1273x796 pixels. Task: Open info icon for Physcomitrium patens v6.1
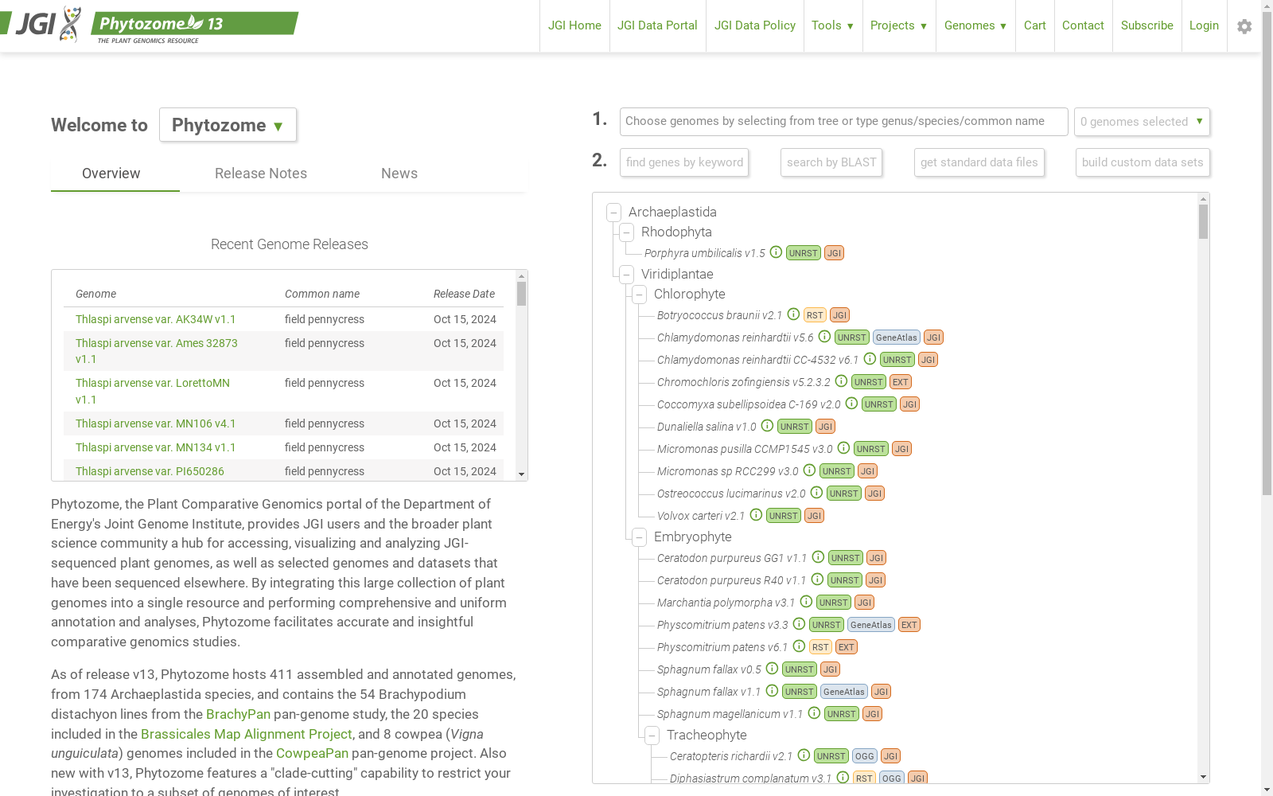[799, 646]
